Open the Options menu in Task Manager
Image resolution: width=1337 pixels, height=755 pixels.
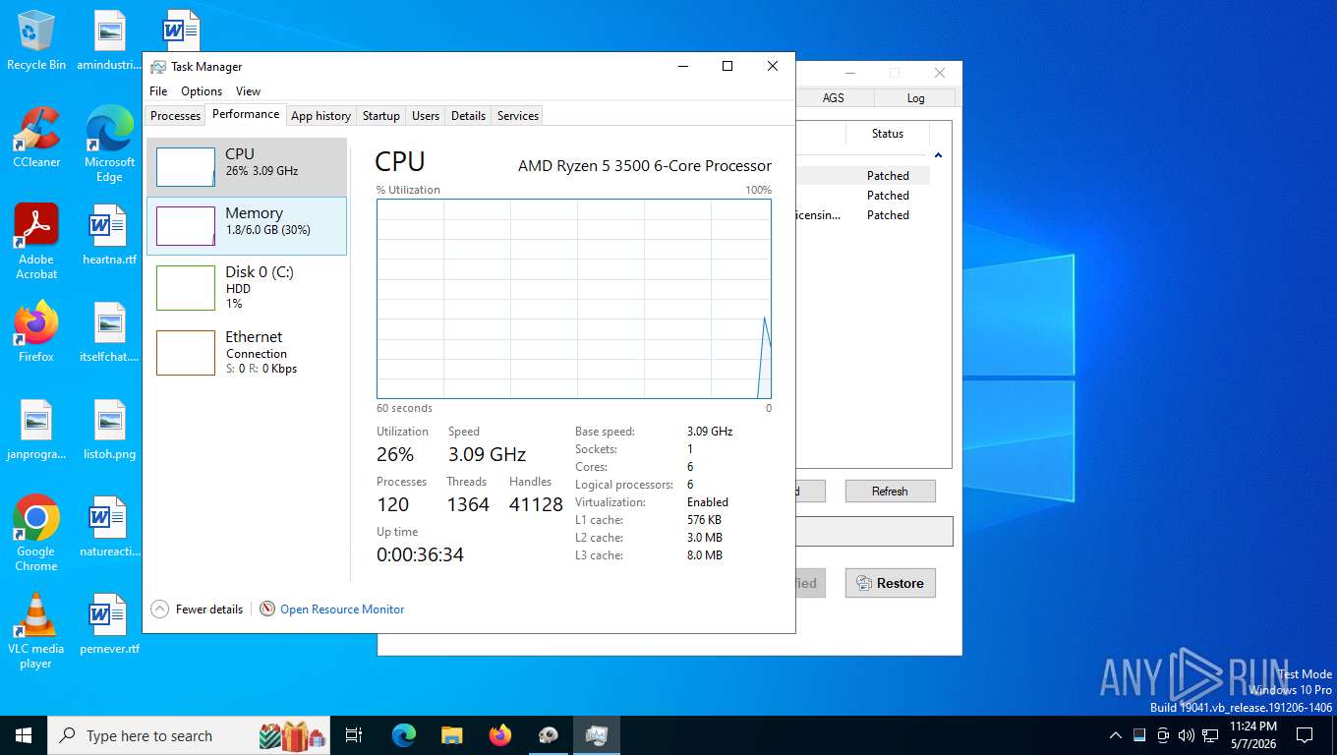[x=202, y=91]
